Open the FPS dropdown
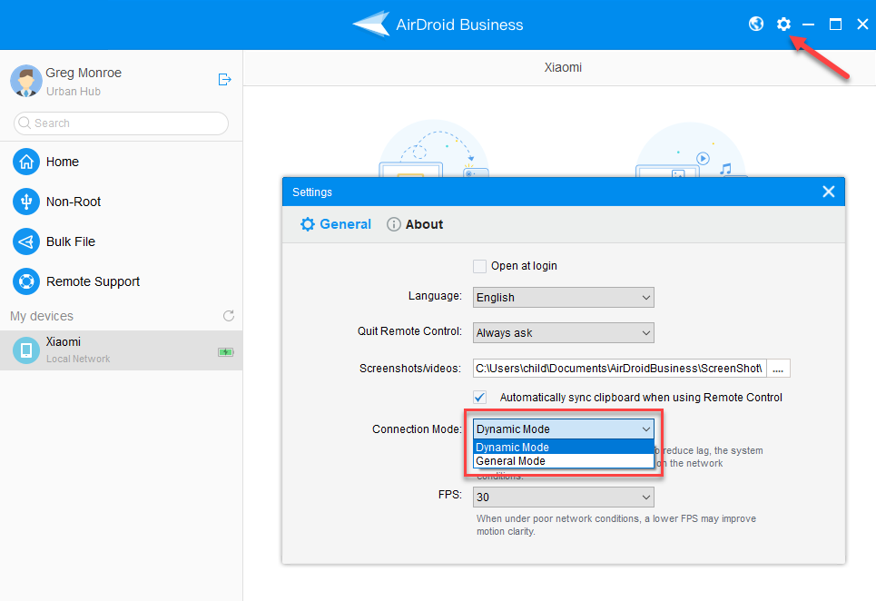The image size is (876, 601). (563, 498)
